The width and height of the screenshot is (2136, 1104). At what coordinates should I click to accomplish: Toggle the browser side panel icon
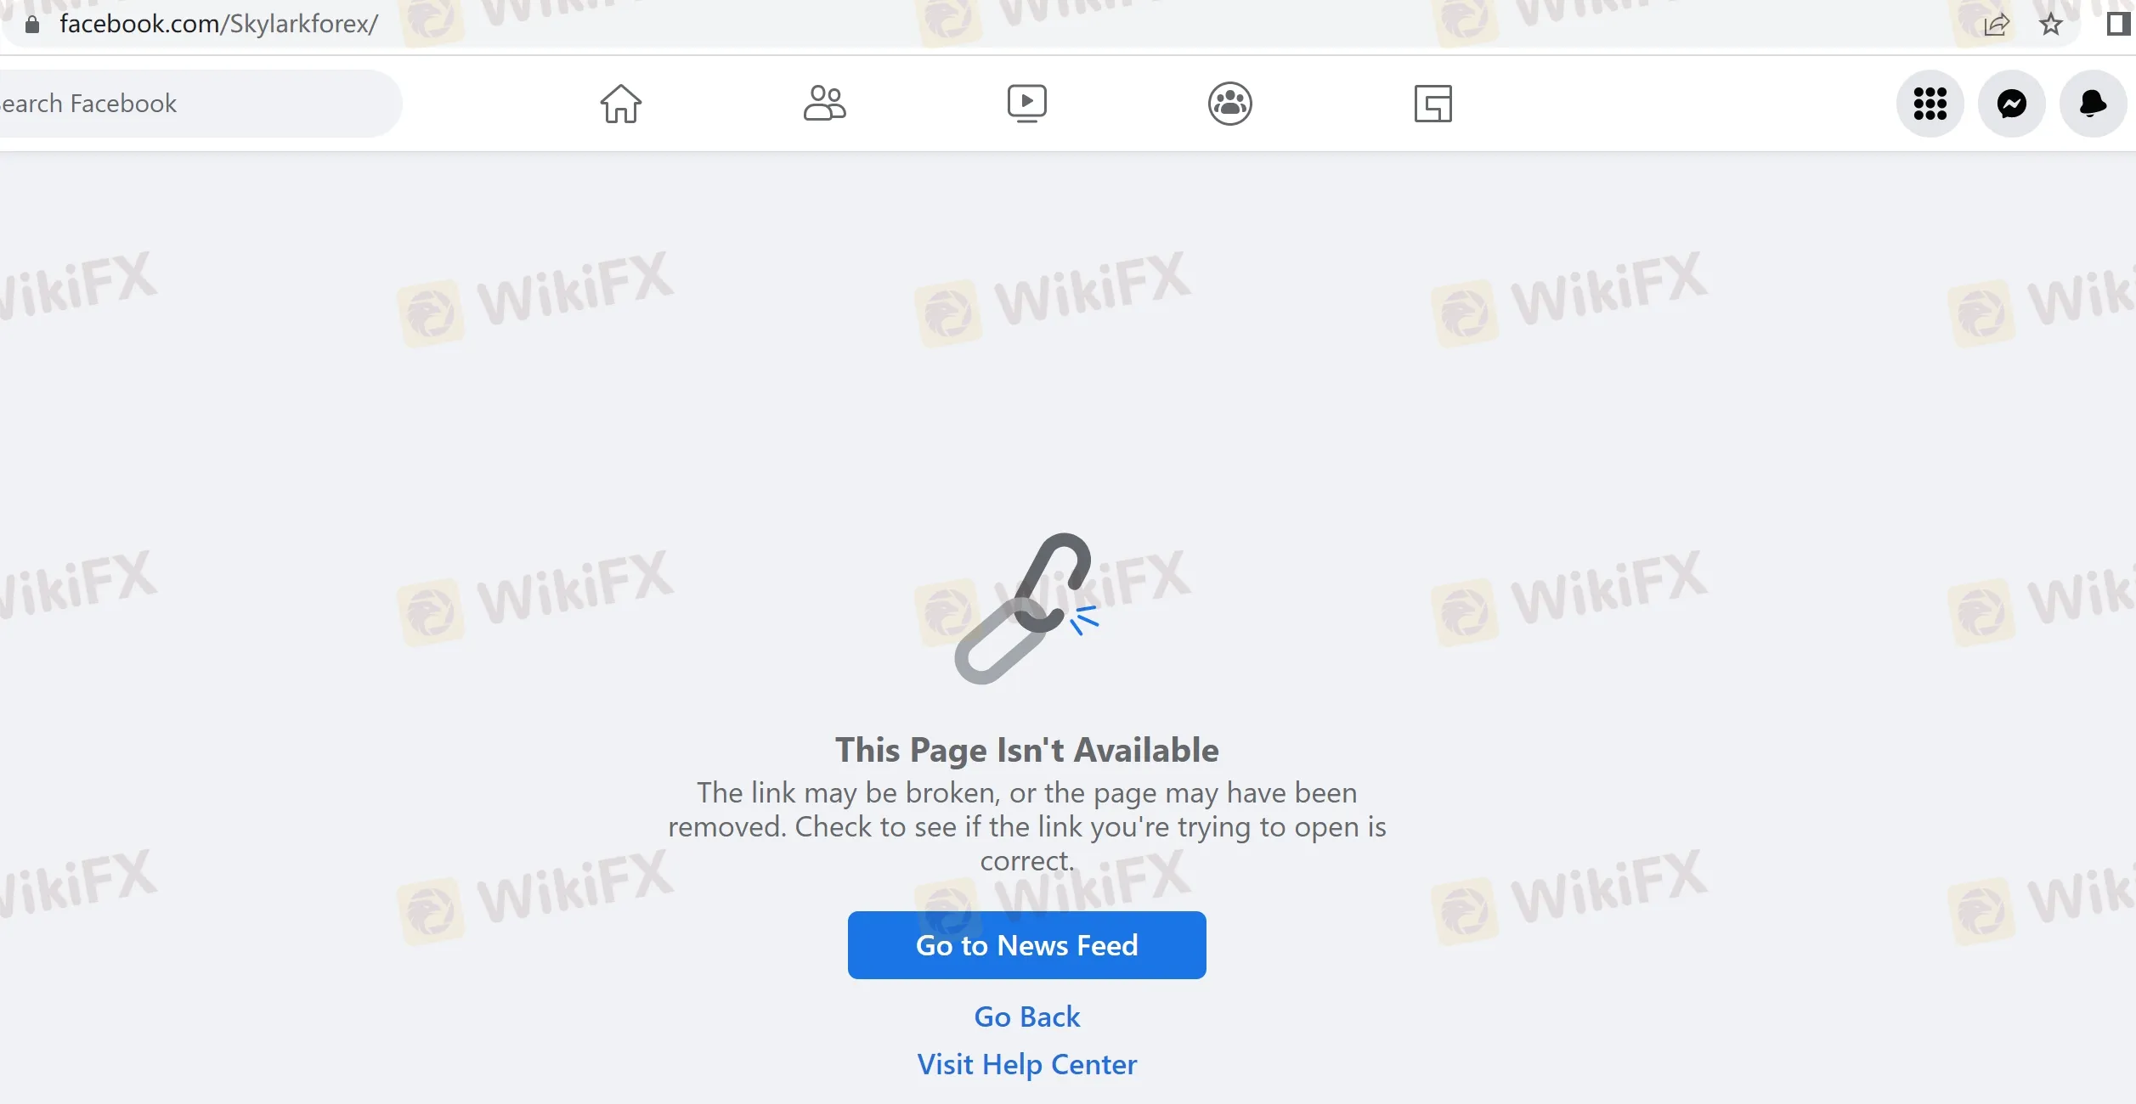(2118, 24)
